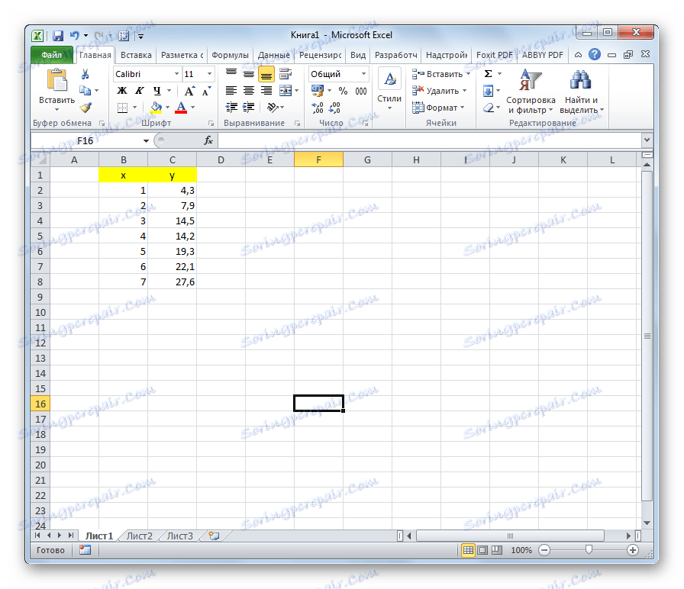Click the zoom slider handle

589,550
